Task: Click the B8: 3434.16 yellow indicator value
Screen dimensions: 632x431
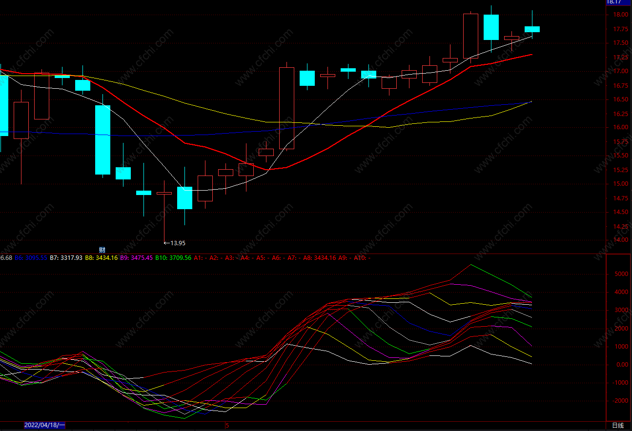Action: [102, 257]
